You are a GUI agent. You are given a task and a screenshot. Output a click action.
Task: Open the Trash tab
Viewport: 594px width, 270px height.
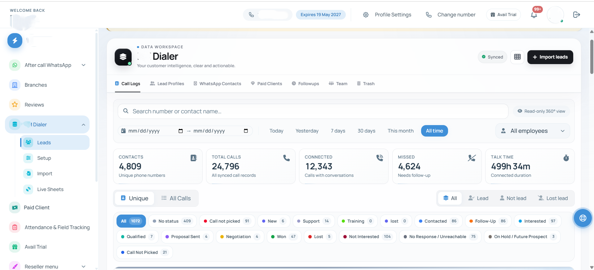pyautogui.click(x=366, y=84)
